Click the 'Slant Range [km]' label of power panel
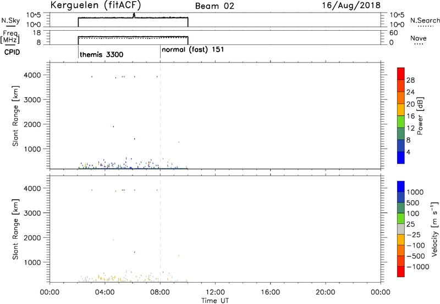This screenshot has width=440, height=304. 15,116
